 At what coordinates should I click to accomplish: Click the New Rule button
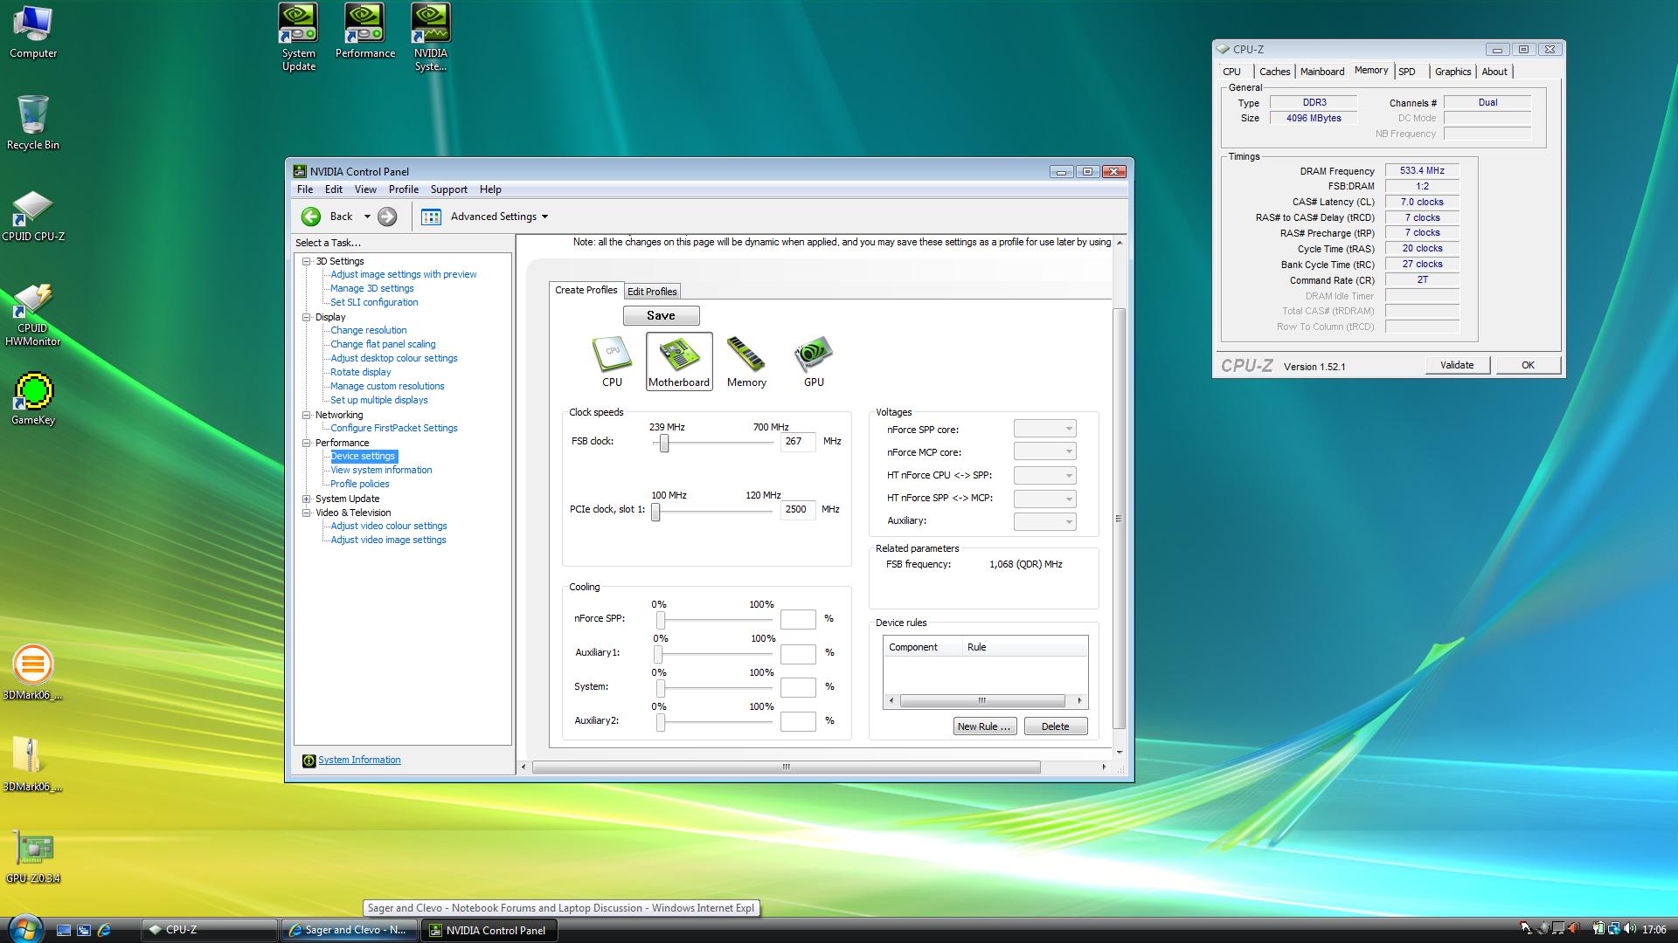click(x=985, y=726)
